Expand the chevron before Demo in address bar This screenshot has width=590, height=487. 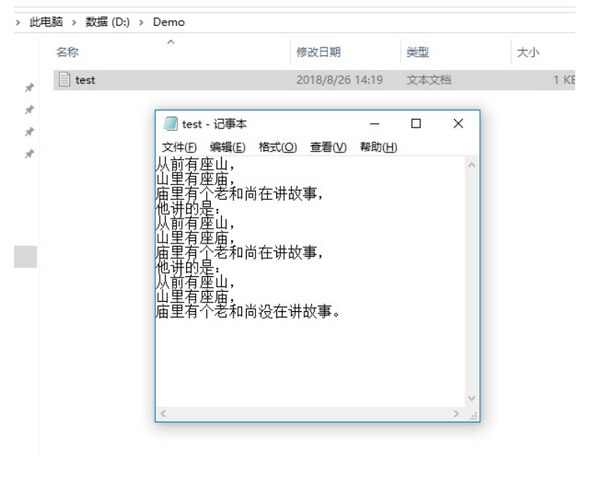pyautogui.click(x=141, y=23)
